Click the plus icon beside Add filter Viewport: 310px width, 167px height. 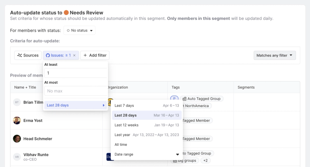(85, 55)
